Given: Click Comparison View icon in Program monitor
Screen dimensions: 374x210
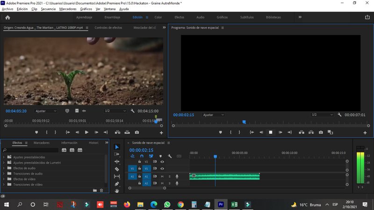Looking at the screenshot, I should pyautogui.click(x=331, y=132).
